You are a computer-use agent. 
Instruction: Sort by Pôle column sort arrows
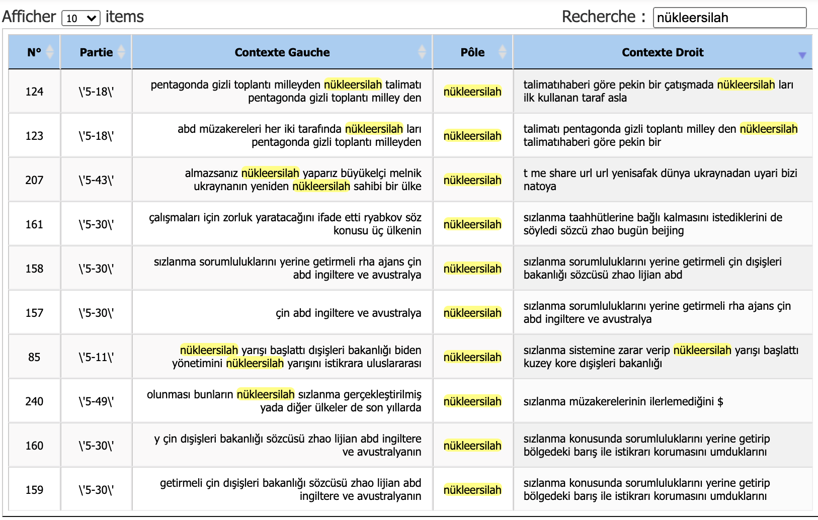click(503, 52)
